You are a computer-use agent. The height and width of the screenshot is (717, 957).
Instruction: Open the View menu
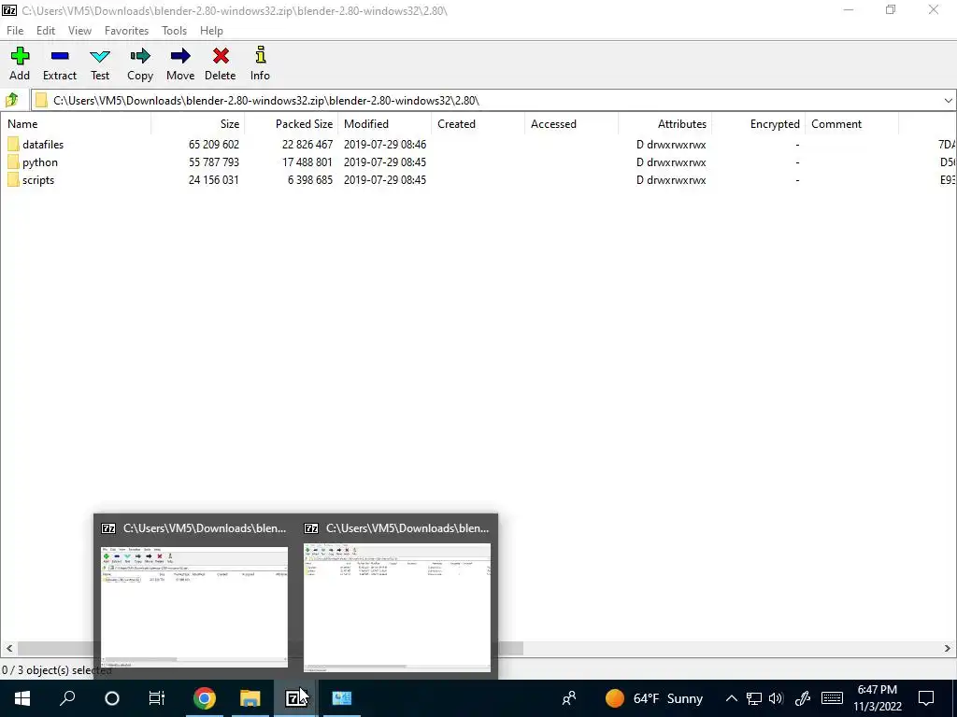tap(80, 31)
